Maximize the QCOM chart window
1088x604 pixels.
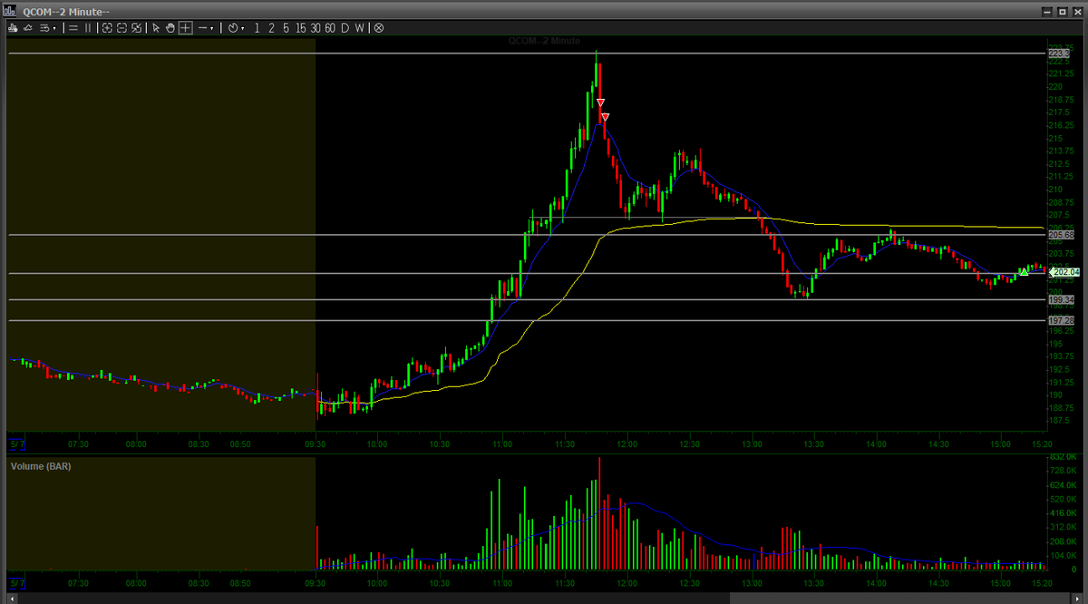[x=1061, y=10]
